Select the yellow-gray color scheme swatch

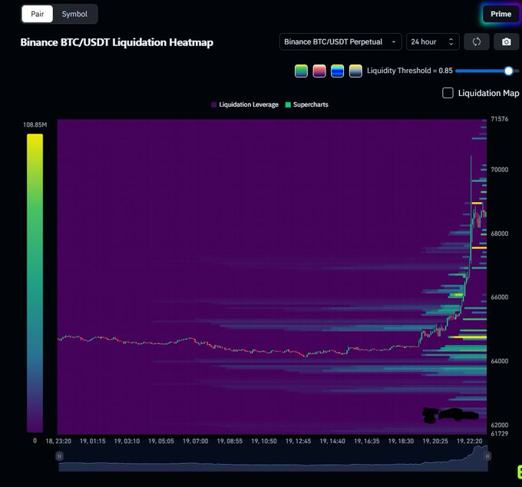355,71
